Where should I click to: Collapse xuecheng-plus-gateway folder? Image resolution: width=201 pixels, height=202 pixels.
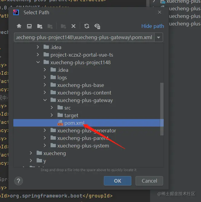click(45, 100)
